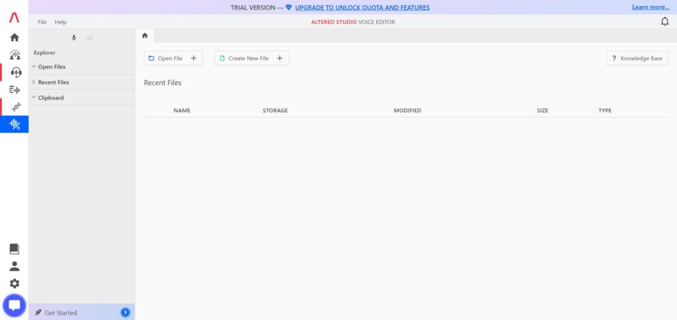Sort by MODIFIED column header

[x=407, y=110]
